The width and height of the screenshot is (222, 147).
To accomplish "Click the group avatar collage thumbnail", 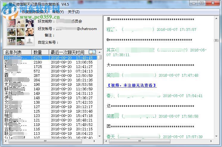I will tap(21, 32).
